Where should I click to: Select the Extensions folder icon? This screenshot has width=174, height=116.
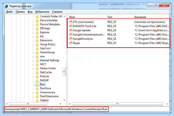[x=37, y=40]
